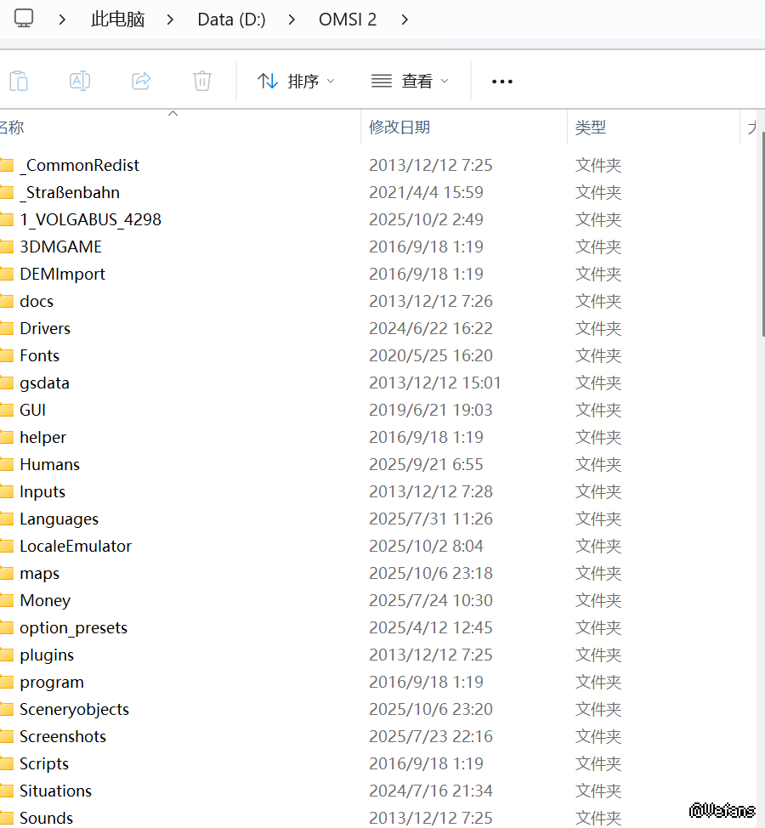This screenshot has width=765, height=828.
Task: Select the LocaleEmulator folder
Action: (76, 546)
